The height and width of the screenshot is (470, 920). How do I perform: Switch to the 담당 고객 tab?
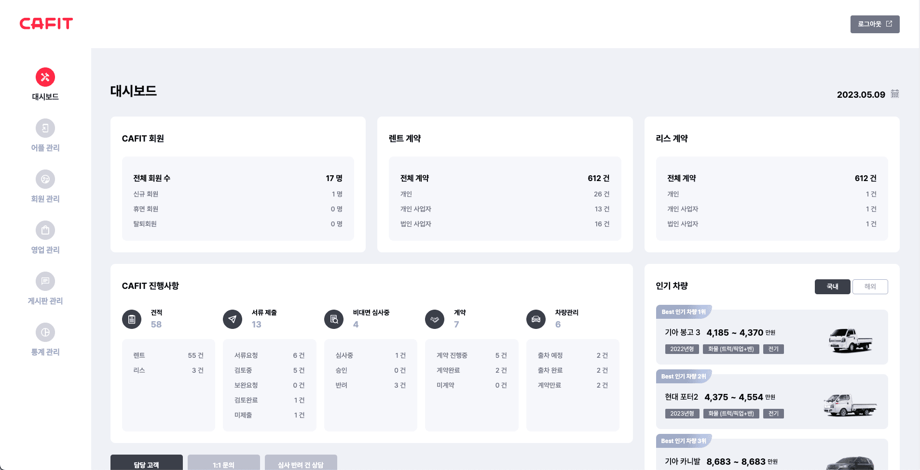point(146,464)
